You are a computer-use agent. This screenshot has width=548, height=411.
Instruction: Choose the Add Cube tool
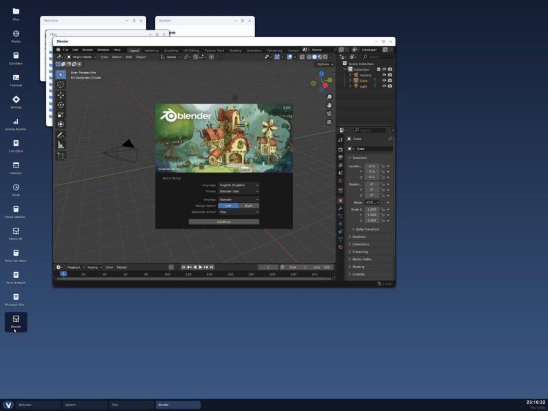[x=60, y=156]
